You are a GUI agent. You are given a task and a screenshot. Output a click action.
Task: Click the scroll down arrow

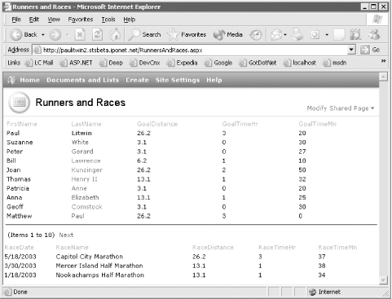pyautogui.click(x=383, y=280)
